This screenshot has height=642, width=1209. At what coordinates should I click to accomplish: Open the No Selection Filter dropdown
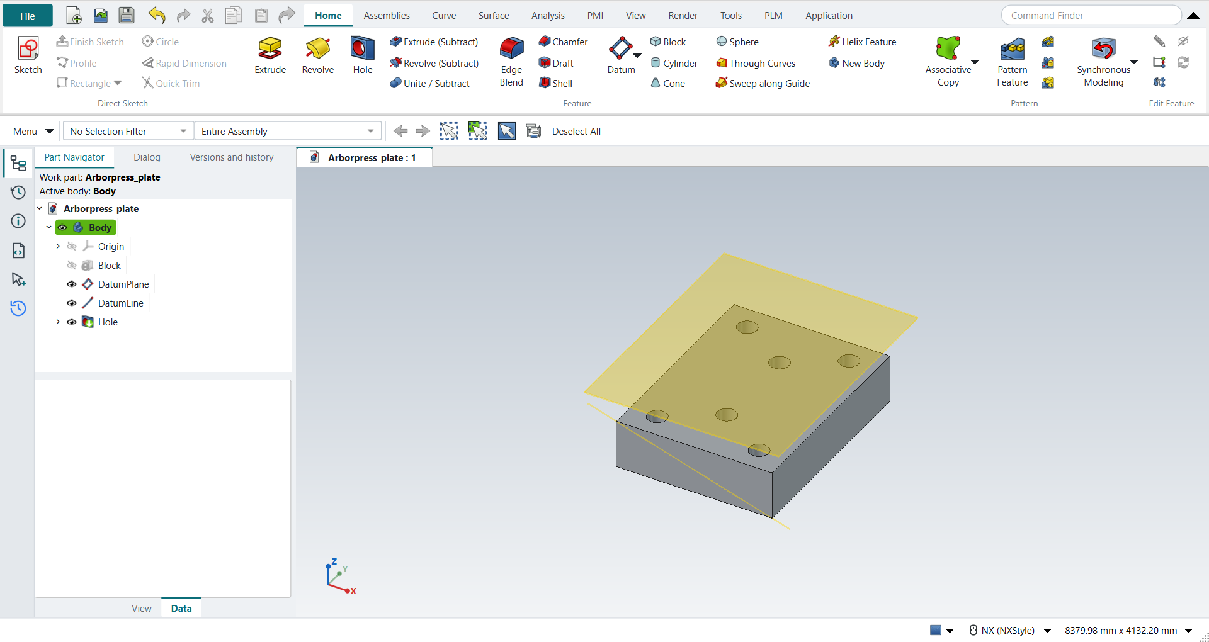(128, 131)
